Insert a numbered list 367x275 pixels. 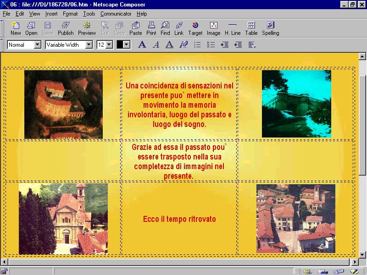pyautogui.click(x=211, y=44)
